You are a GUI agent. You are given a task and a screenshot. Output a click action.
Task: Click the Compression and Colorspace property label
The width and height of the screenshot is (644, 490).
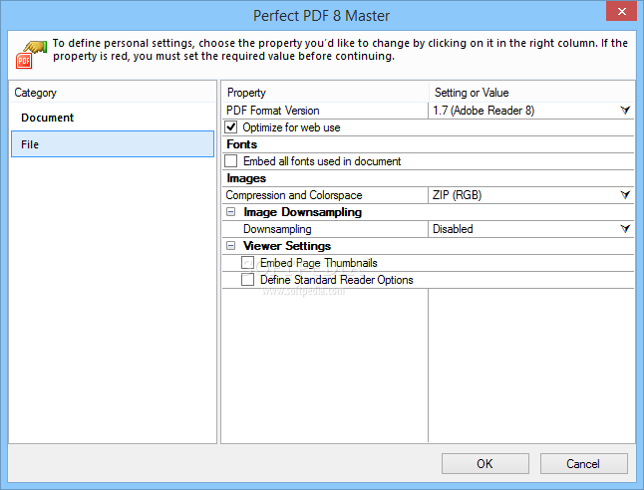[x=294, y=195]
